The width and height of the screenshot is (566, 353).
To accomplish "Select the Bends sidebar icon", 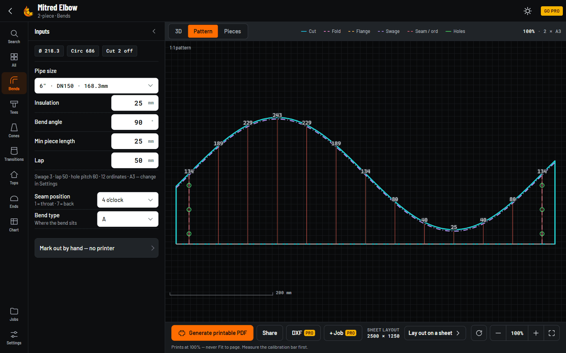I will click(14, 83).
